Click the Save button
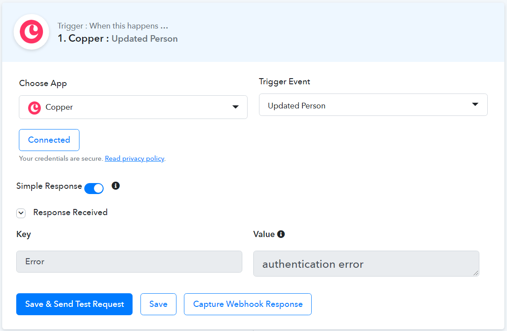Image resolution: width=507 pixels, height=331 pixels. coord(158,304)
